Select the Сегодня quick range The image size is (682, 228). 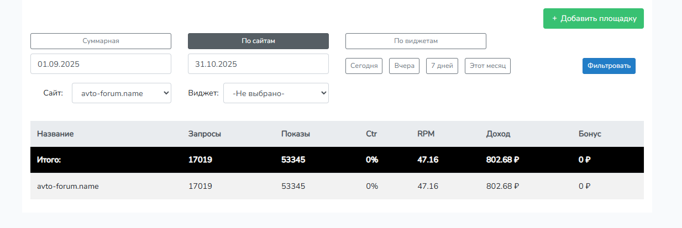364,66
